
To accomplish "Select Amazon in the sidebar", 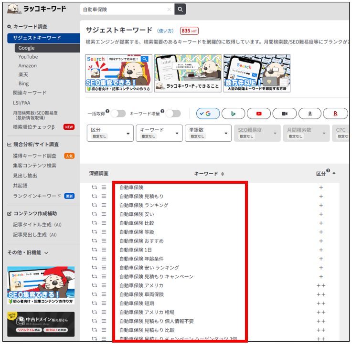I will [x=27, y=66].
